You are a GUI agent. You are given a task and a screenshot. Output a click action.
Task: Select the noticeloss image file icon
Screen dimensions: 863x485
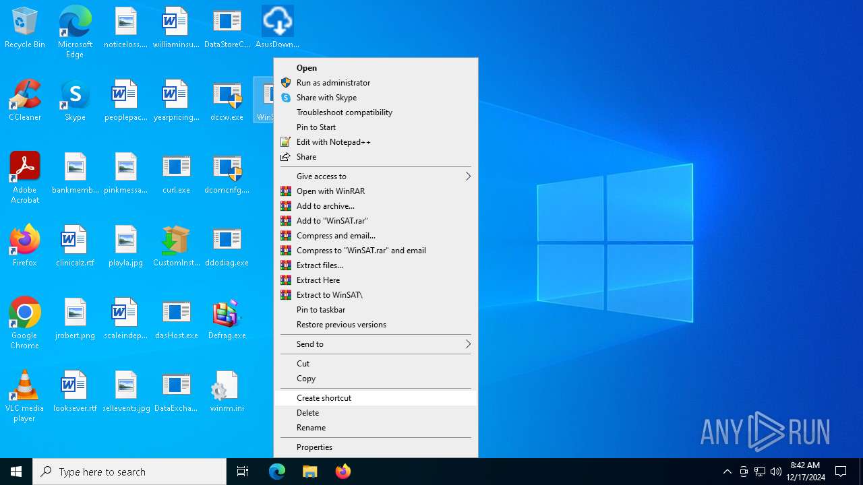[125, 28]
